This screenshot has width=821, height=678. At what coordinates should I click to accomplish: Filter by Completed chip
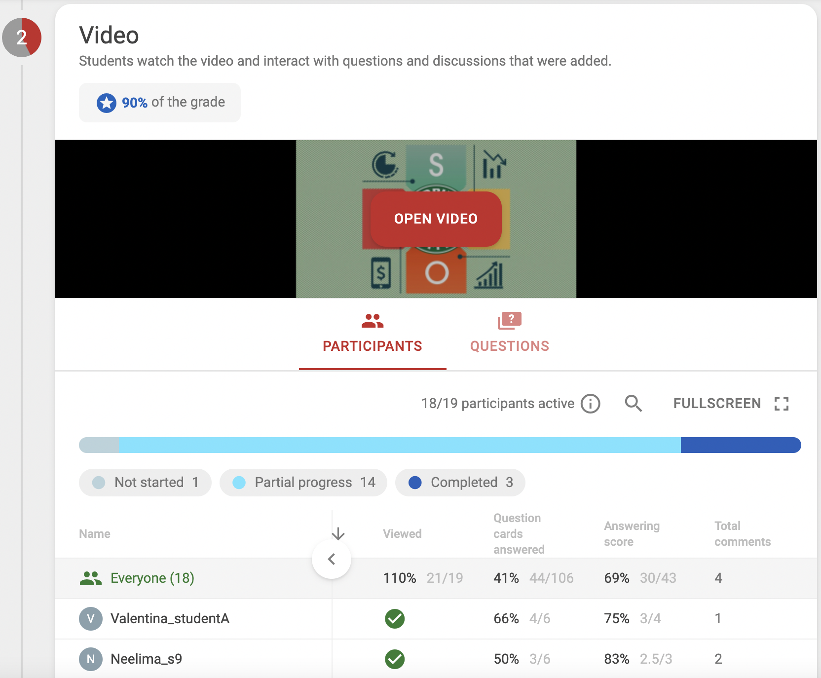click(x=460, y=482)
